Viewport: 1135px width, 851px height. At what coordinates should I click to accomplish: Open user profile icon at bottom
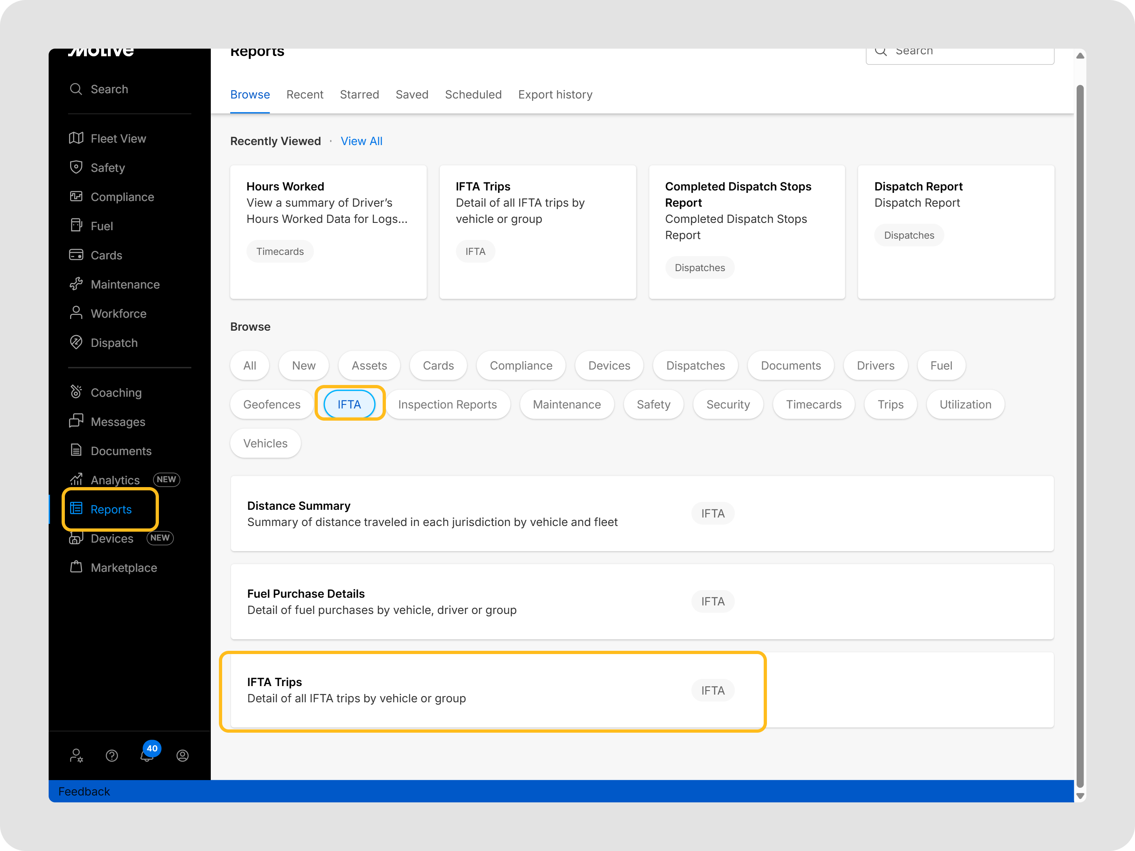click(x=183, y=756)
